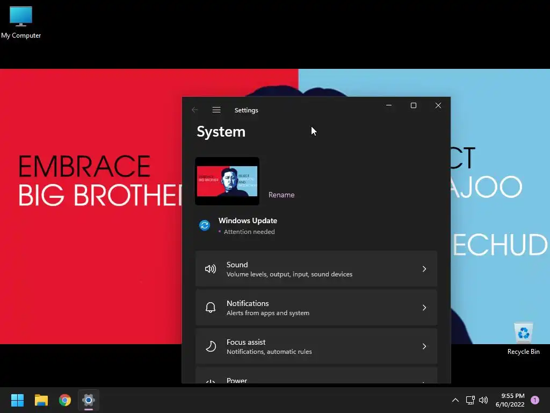Open the clock and date flyout
The width and height of the screenshot is (550, 413).
pos(510,400)
